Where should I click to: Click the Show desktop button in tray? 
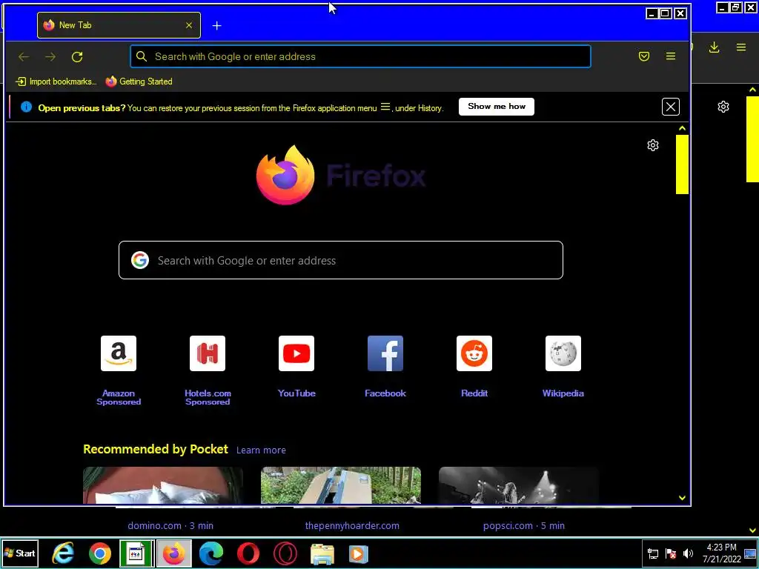[x=751, y=553]
